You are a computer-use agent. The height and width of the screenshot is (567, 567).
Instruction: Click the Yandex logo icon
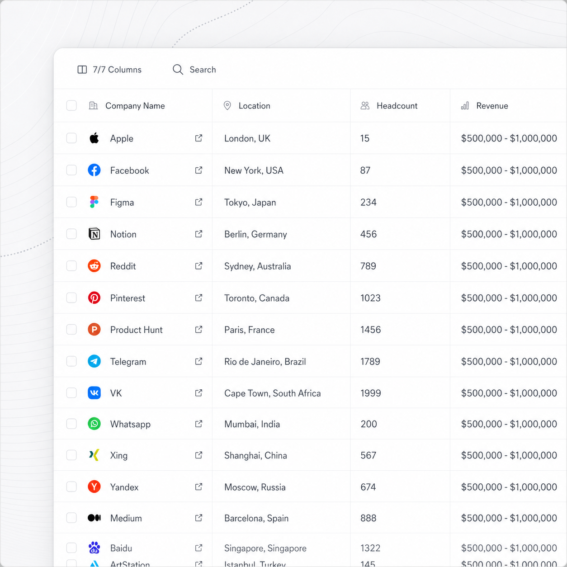(x=94, y=487)
